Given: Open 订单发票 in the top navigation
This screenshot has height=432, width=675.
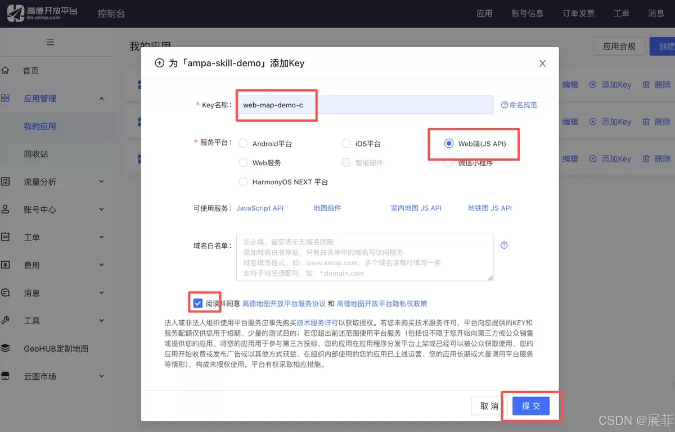Looking at the screenshot, I should tap(578, 13).
